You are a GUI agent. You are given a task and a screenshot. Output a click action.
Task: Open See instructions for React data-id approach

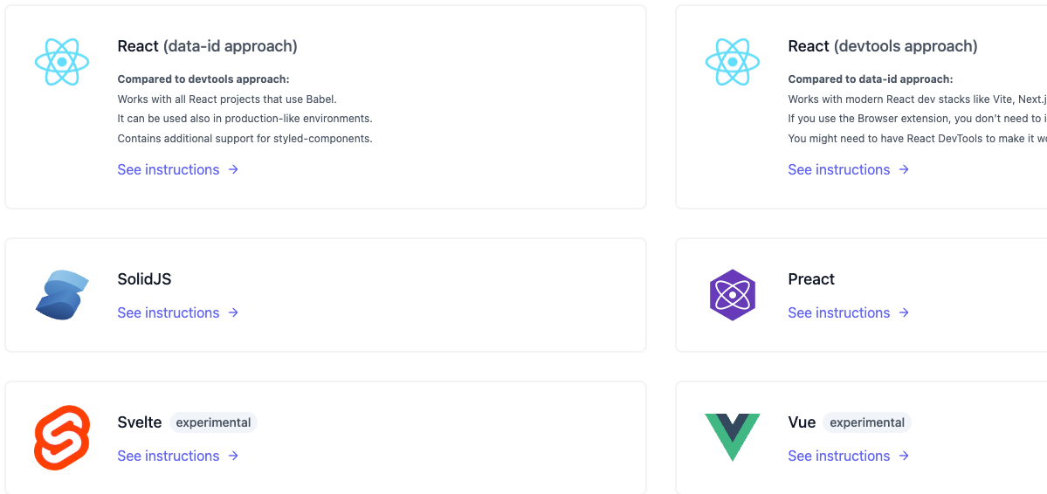click(178, 169)
